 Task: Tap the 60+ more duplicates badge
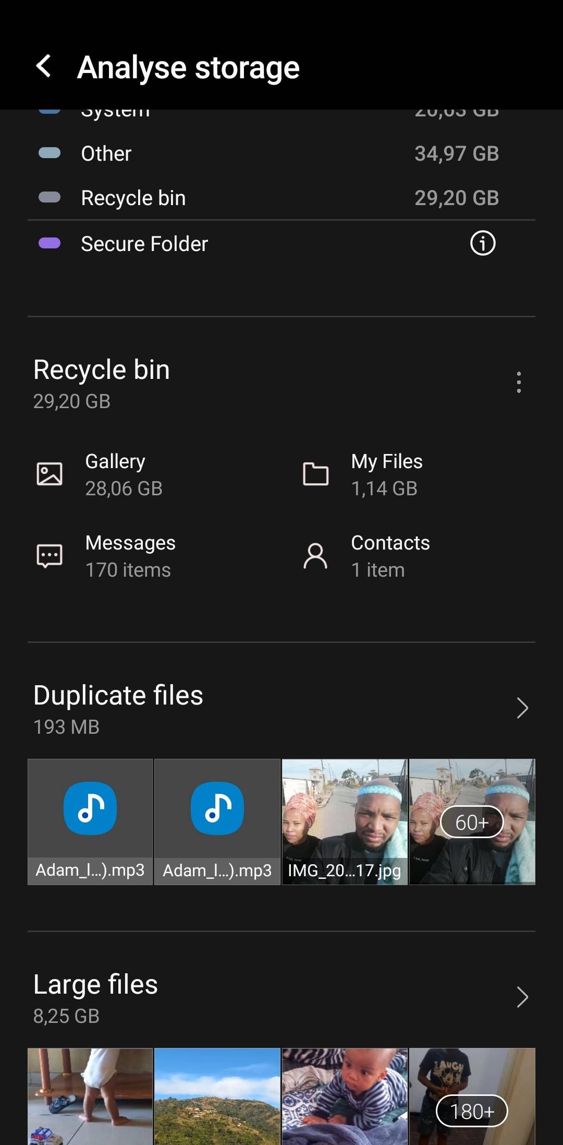472,822
